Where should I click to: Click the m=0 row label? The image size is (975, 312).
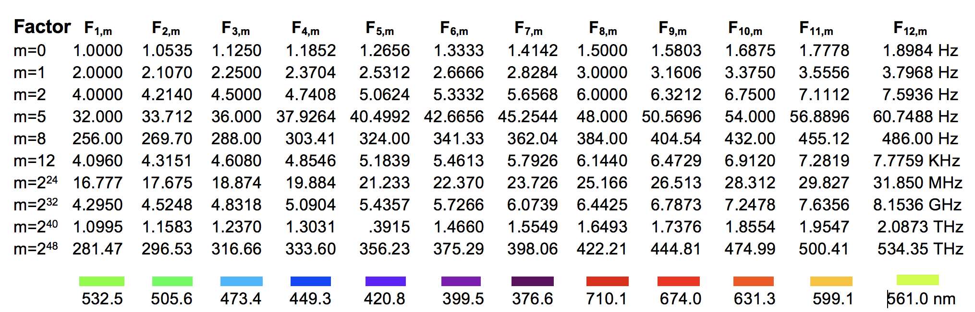coord(30,50)
